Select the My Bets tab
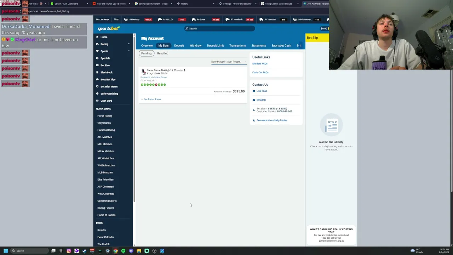 click(x=164, y=46)
